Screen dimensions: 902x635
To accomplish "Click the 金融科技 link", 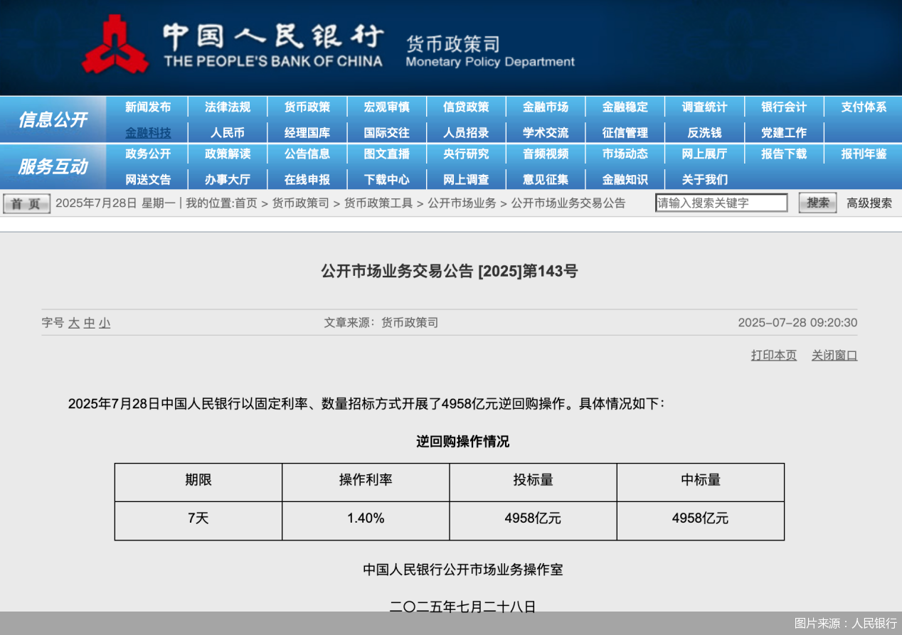I will click(148, 133).
